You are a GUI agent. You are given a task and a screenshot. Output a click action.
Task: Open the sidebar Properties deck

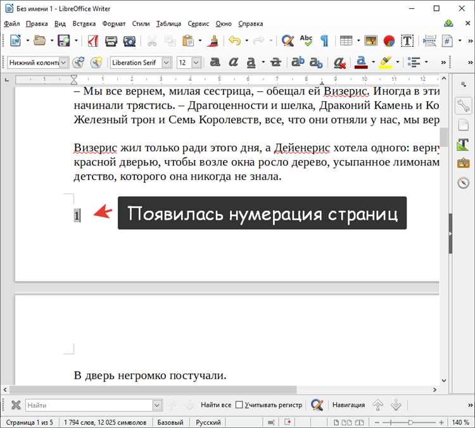tap(463, 105)
